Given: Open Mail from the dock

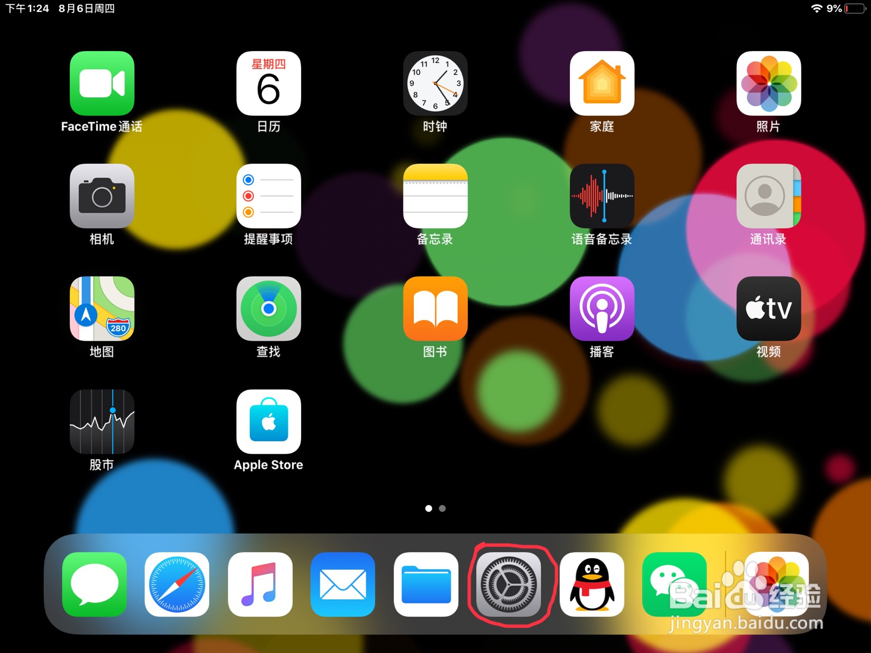Looking at the screenshot, I should click(343, 584).
